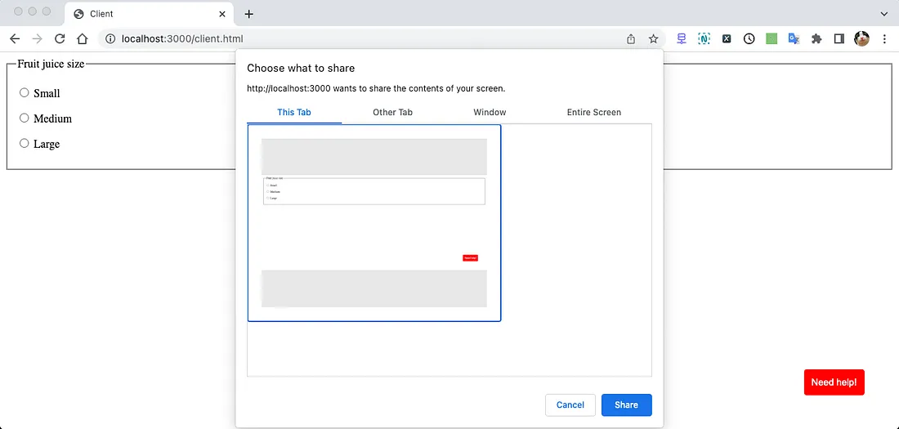Switch to the Other Tab option

(x=392, y=112)
